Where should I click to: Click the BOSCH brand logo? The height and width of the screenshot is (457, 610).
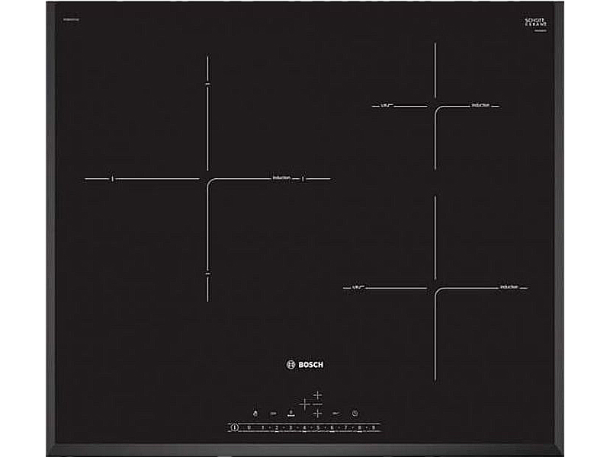(x=304, y=364)
